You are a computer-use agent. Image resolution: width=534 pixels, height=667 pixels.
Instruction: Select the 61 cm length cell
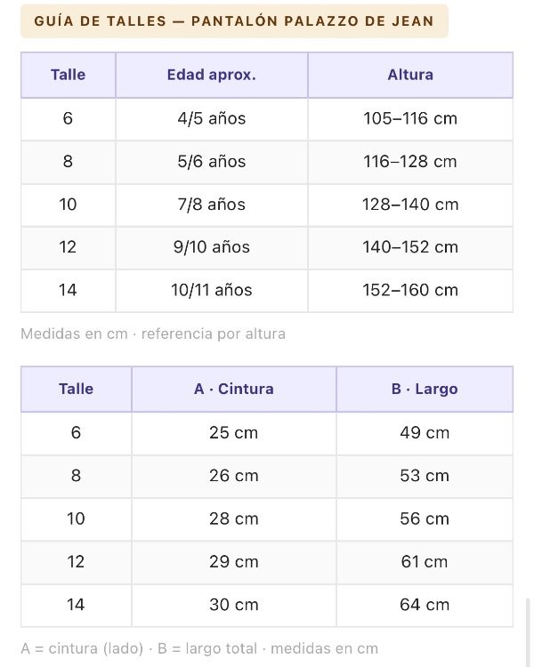point(425,562)
